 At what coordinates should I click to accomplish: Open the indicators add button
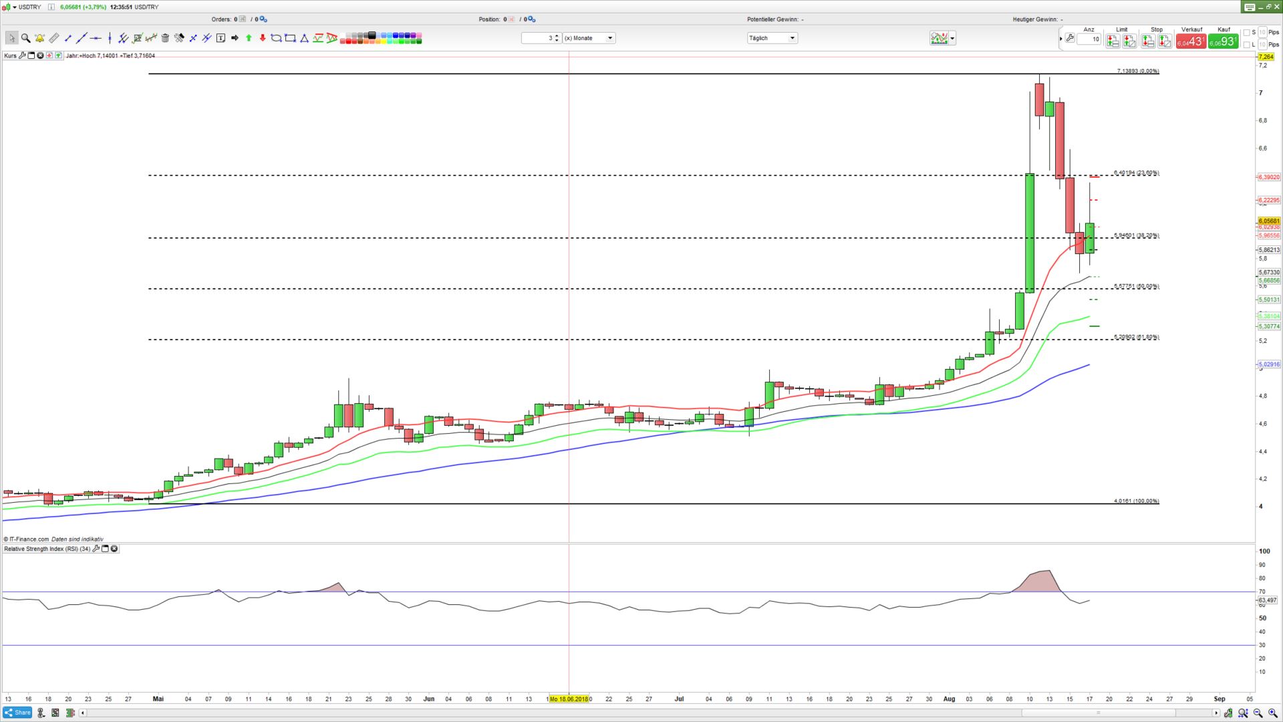pyautogui.click(x=940, y=38)
